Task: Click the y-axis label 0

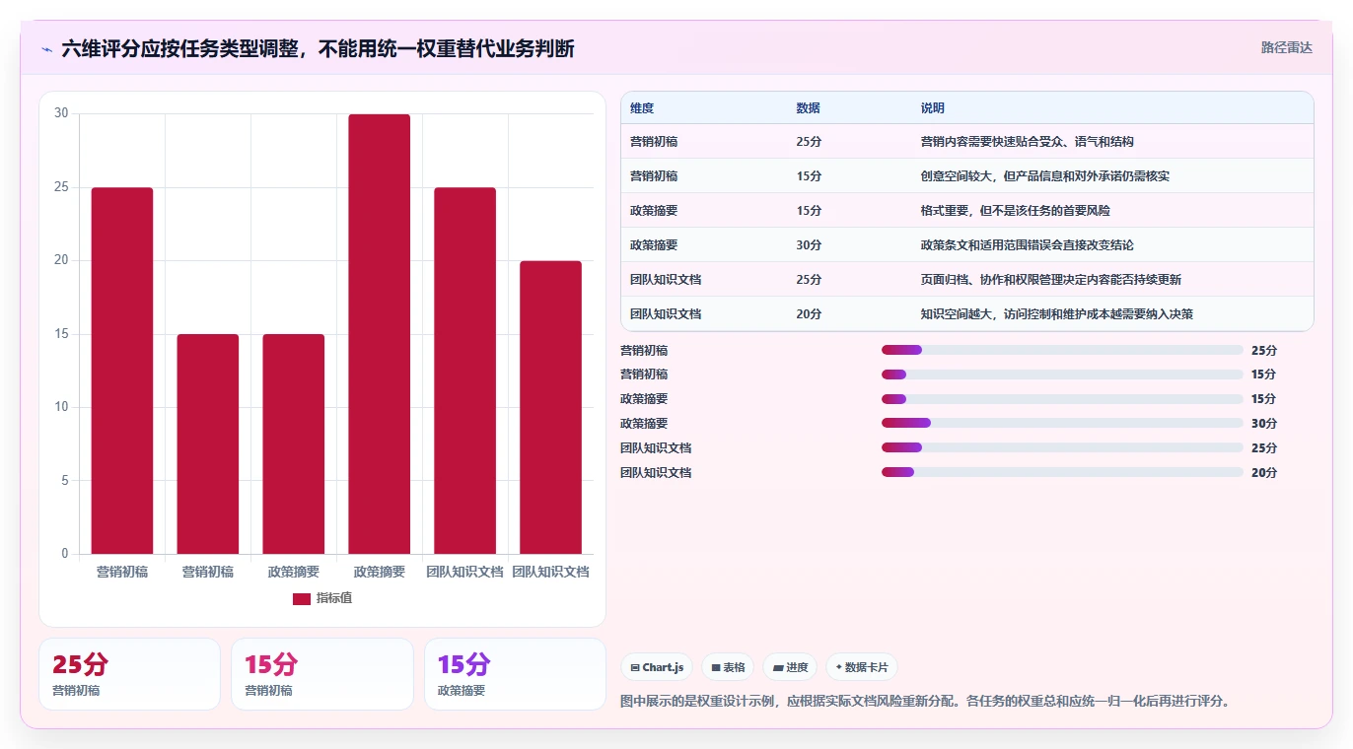Action: click(65, 554)
